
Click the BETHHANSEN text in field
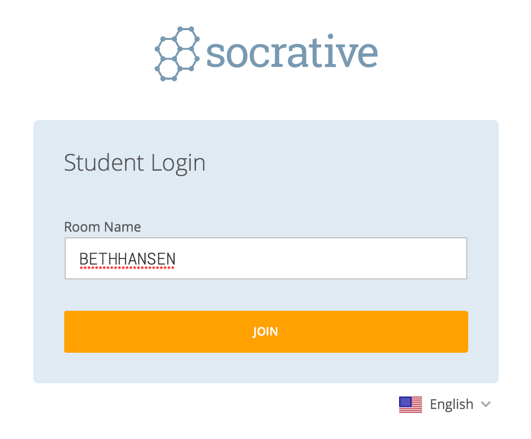pos(127,259)
